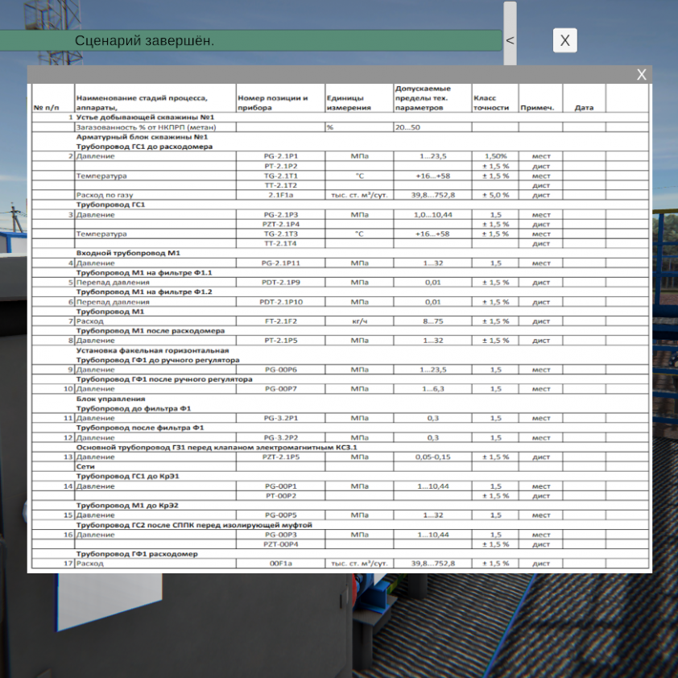Click the limit value '1,0...10,44'
678x678 pixels.
[x=433, y=214]
